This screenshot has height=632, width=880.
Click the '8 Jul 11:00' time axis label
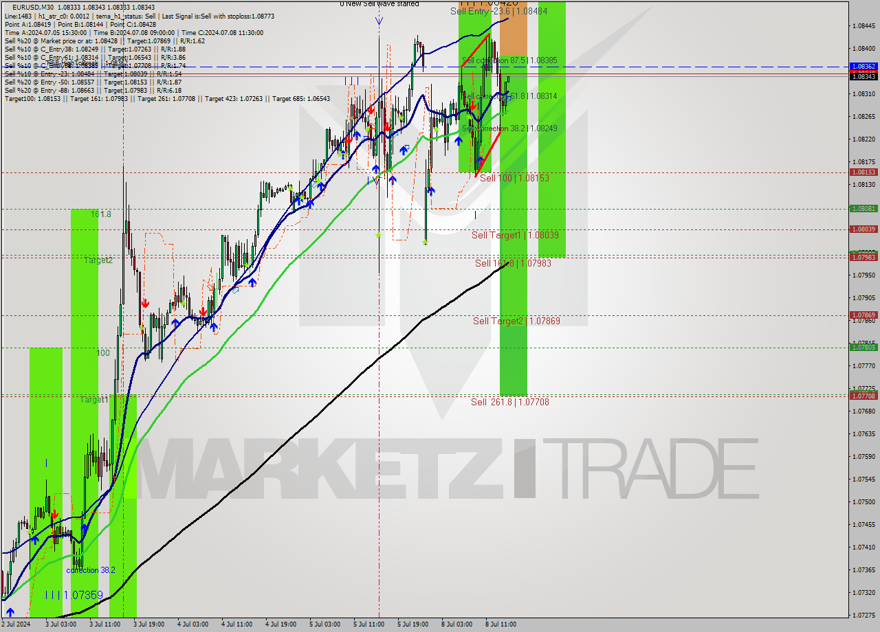[x=500, y=624]
